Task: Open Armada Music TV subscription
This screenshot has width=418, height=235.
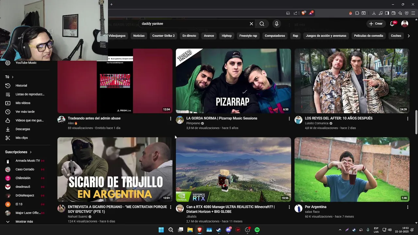Action: [x=26, y=161]
